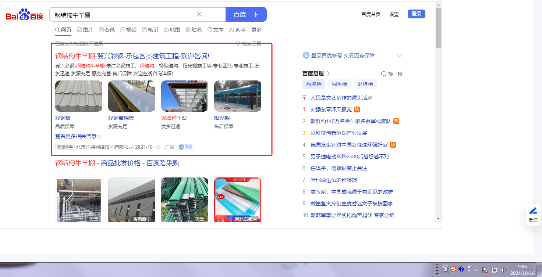Viewport: 542px width, 277px height.
Task: Switch to the 网页 tab
Action: tap(63, 30)
